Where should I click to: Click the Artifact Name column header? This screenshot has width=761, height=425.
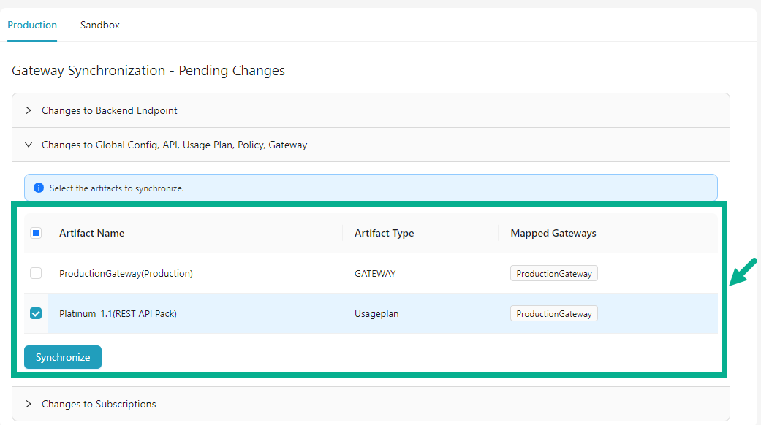(x=91, y=233)
